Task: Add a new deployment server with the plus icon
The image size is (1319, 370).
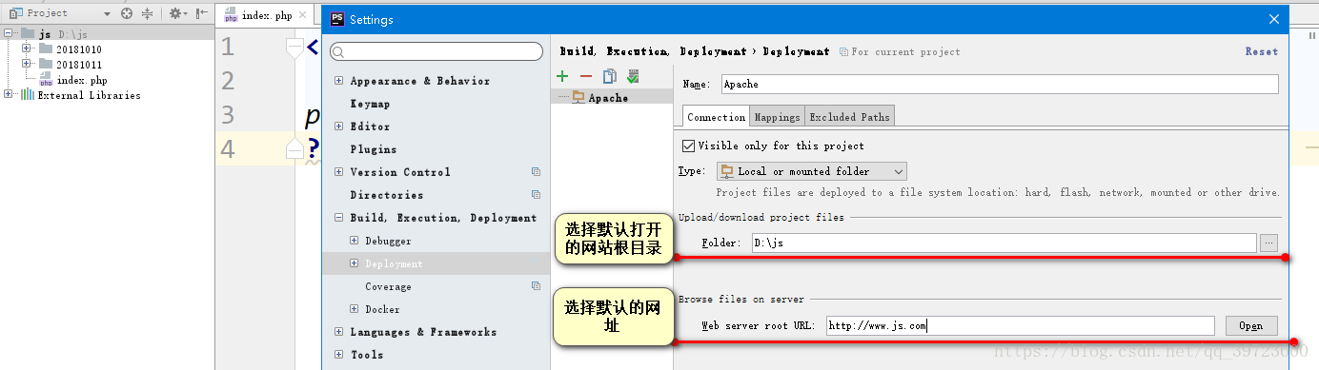Action: 562,76
